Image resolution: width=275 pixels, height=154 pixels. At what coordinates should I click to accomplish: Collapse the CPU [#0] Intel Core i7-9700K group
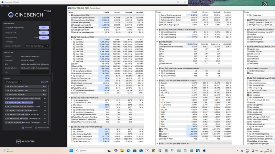69,37
